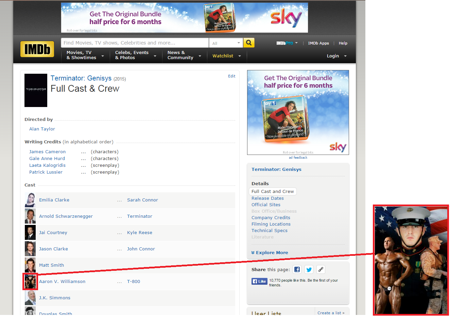This screenshot has width=450, height=318.
Task: Click the Create a list link
Action: pyautogui.click(x=331, y=313)
